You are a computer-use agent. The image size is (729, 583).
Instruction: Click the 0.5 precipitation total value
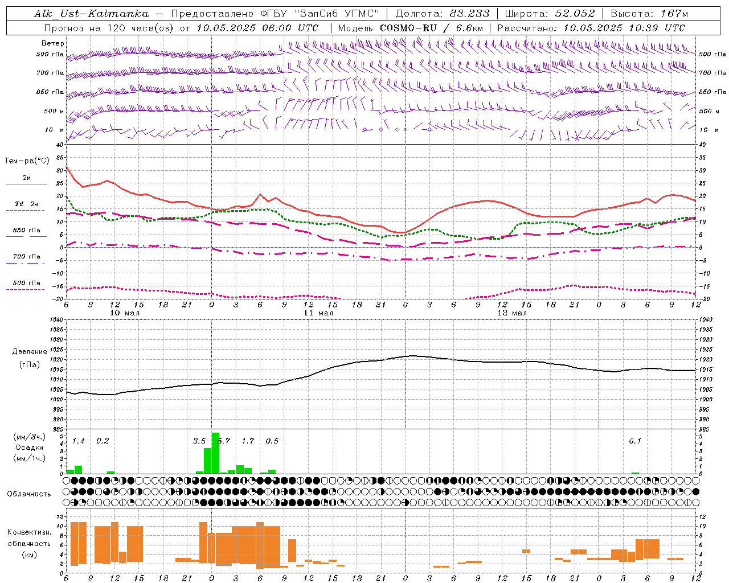tap(272, 441)
